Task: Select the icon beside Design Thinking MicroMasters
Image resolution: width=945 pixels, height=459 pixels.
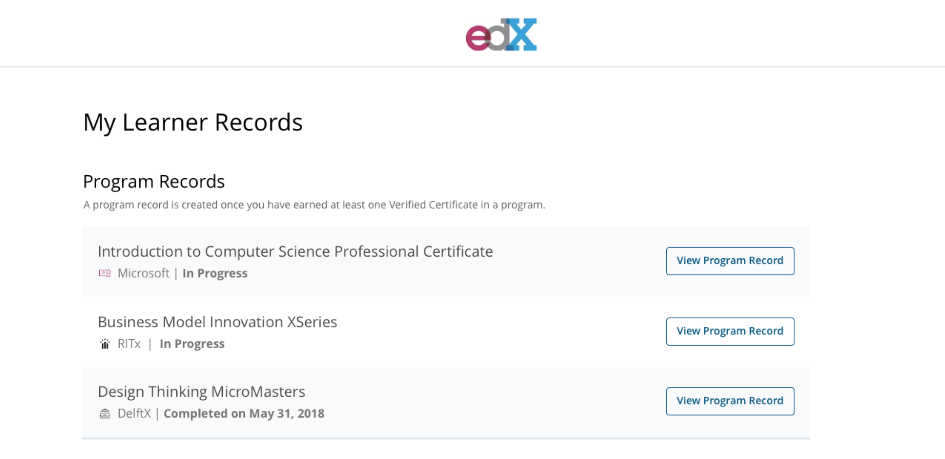Action: point(105,414)
